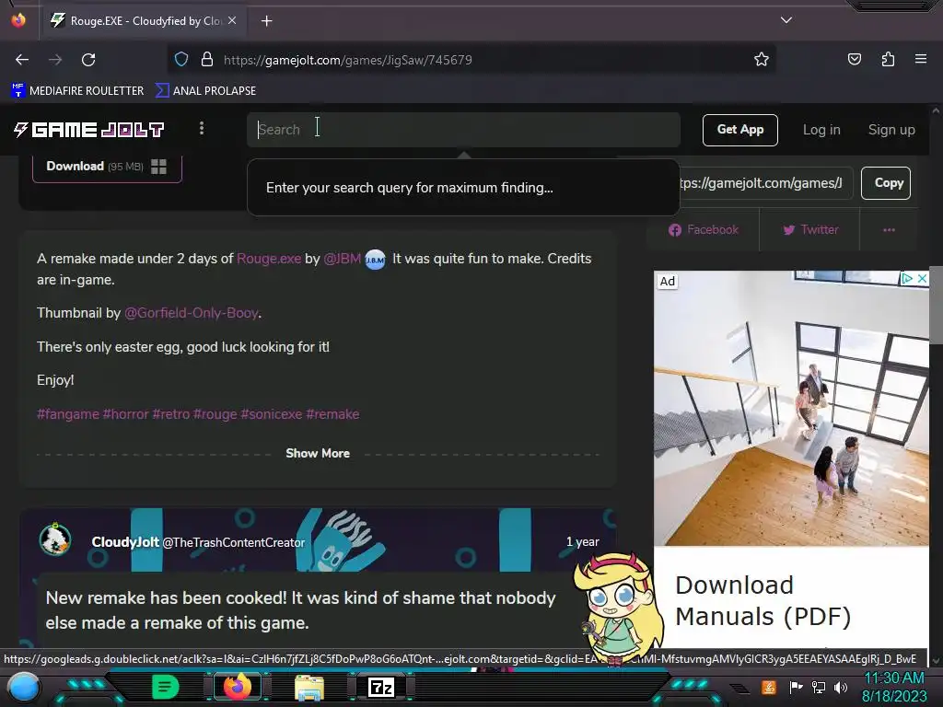Open the @Gorfield-Only-Booy profile
Screen dimensions: 943x707
[192, 313]
